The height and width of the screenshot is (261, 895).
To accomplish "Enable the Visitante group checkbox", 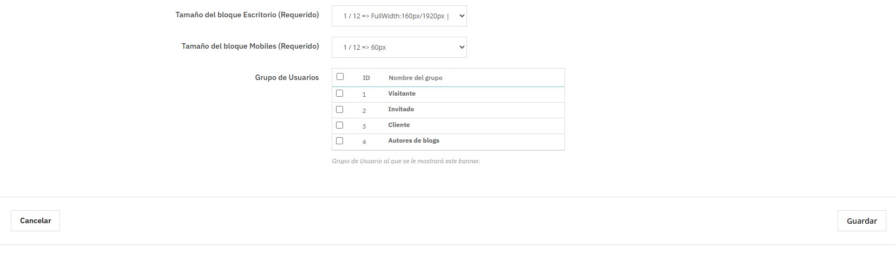I will 339,93.
